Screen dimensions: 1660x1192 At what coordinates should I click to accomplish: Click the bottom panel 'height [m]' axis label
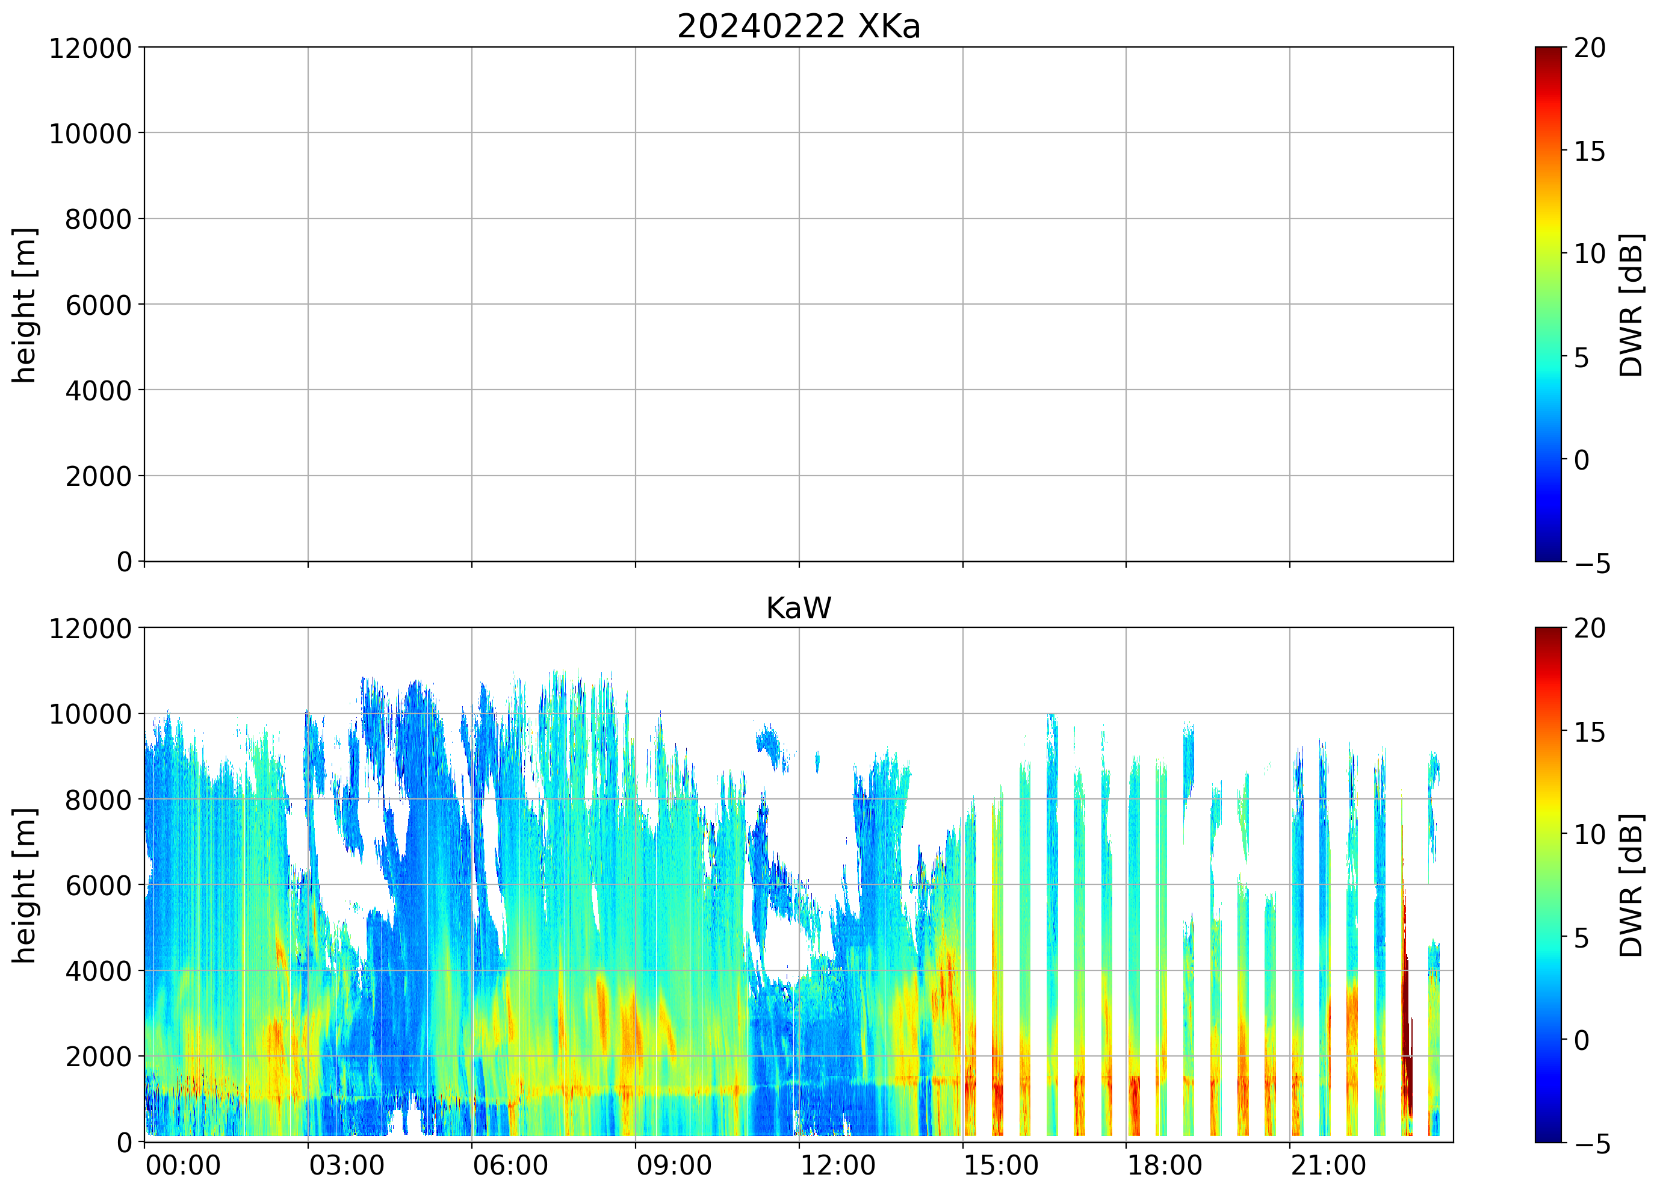click(24, 885)
